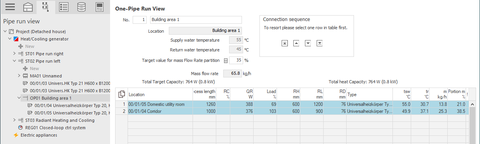This screenshot has height=144, width=480.
Task: Move selected row down one position
Action: [308, 43]
